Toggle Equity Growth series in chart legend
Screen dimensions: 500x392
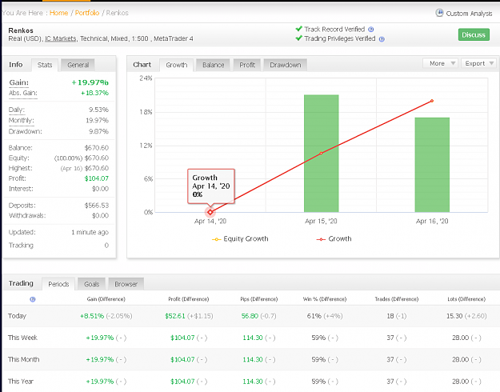pos(240,239)
